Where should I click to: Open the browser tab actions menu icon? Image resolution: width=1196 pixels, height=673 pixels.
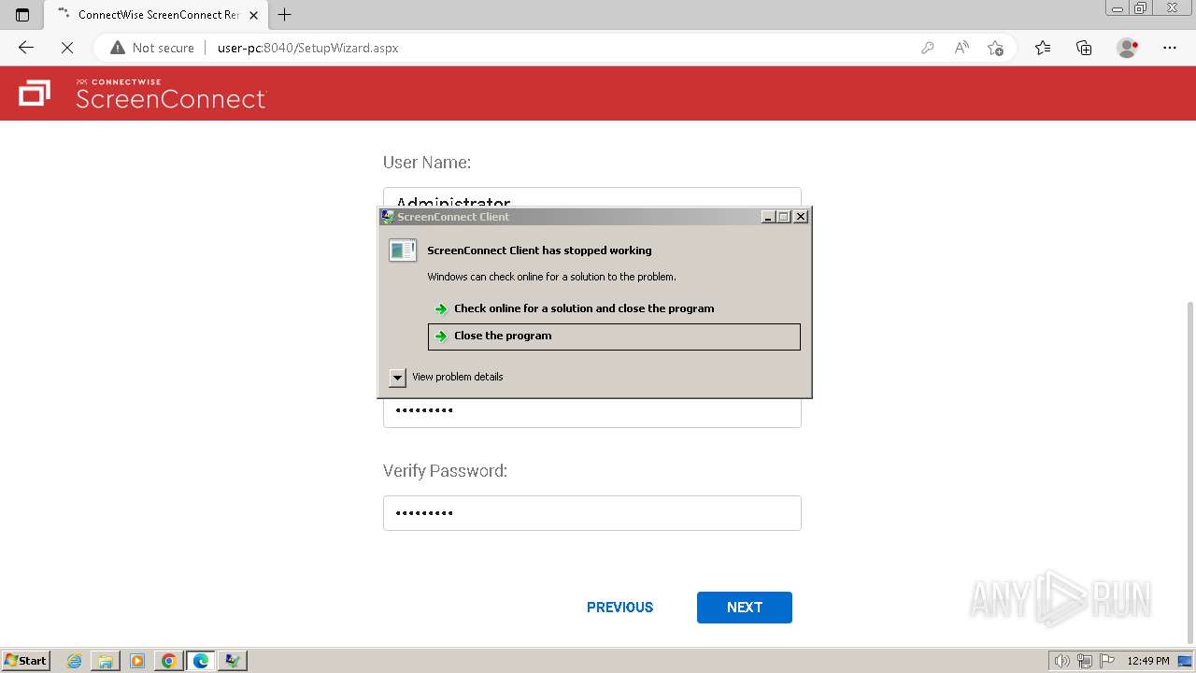(22, 15)
